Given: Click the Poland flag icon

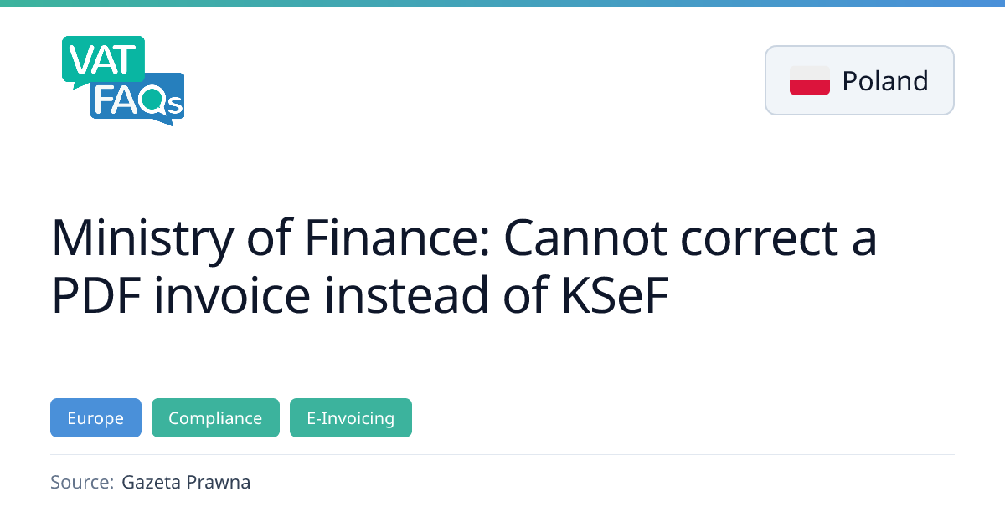Looking at the screenshot, I should 809,80.
